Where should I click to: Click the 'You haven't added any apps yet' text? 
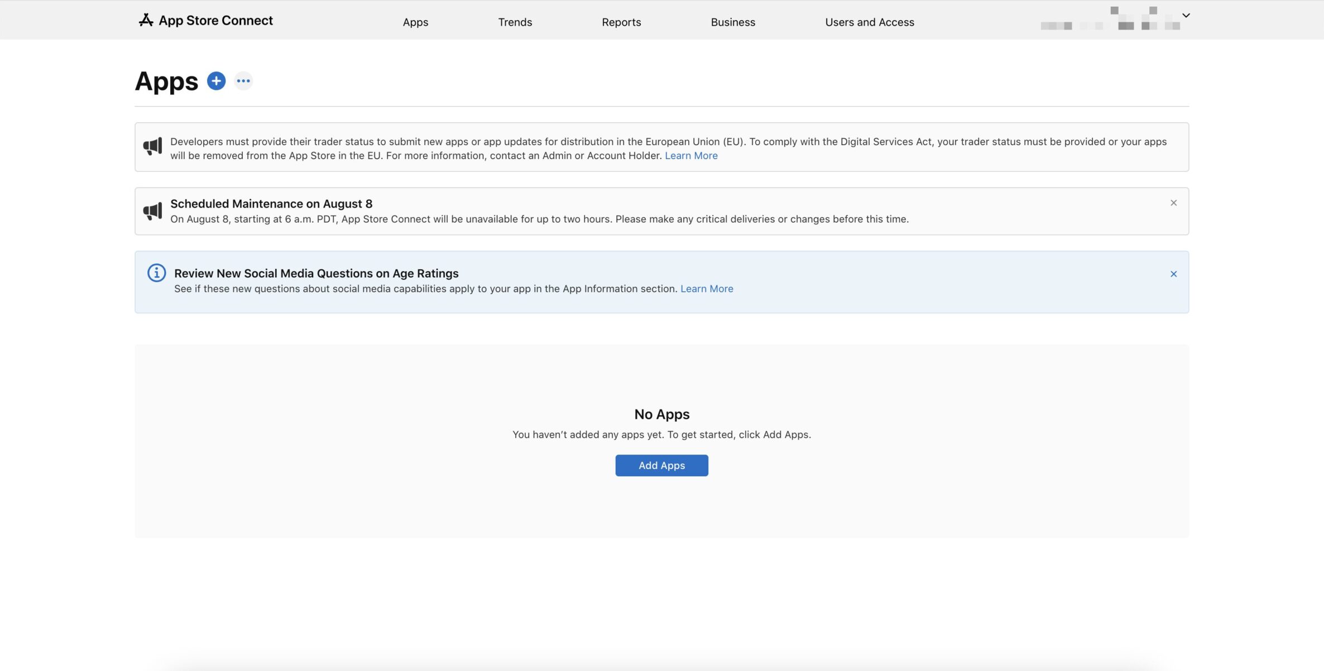point(661,435)
